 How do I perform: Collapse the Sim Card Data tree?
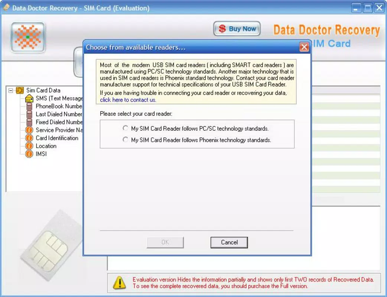(11, 91)
